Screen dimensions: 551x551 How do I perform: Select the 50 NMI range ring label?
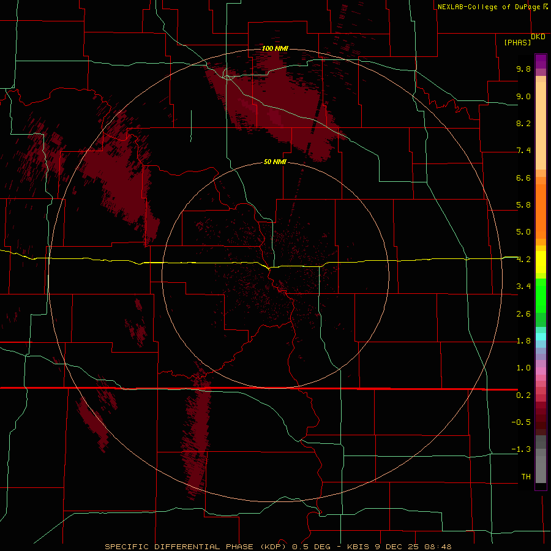[275, 162]
